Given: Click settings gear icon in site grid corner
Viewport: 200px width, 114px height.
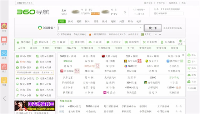Looking at the screenshot, I should tap(183, 55).
